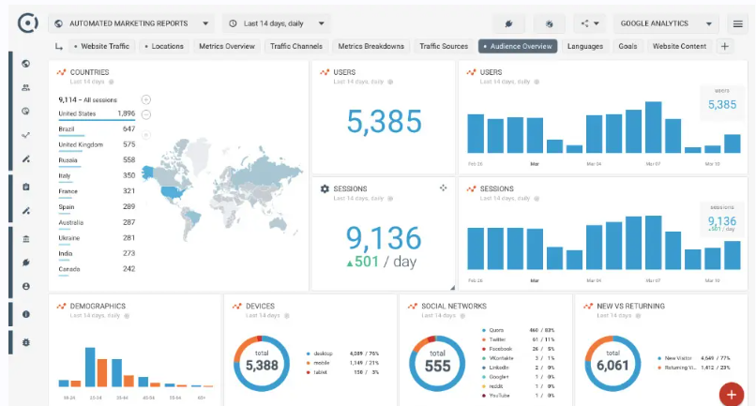This screenshot has width=756, height=406.
Task: Zoom out on the countries map
Action: [146, 114]
